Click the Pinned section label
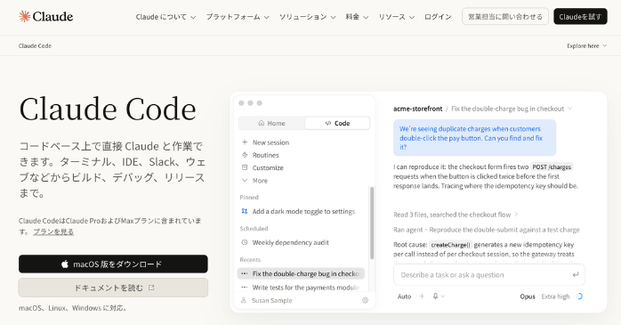This screenshot has height=325, width=621. click(x=249, y=197)
